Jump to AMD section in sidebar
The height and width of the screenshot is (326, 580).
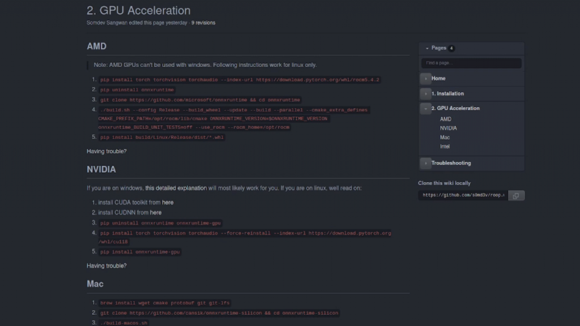pos(446,119)
